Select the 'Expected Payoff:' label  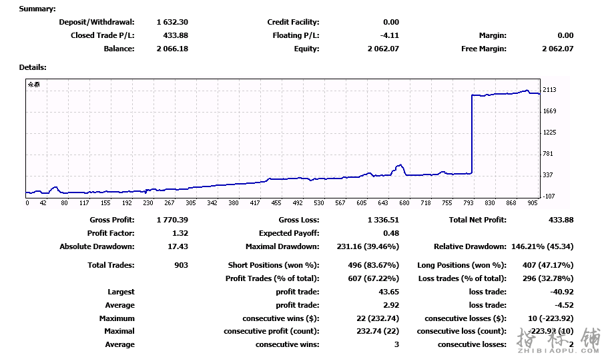click(x=289, y=233)
